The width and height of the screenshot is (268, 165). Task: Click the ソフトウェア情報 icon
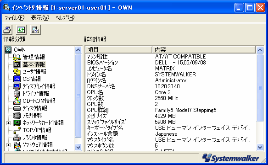(17, 145)
